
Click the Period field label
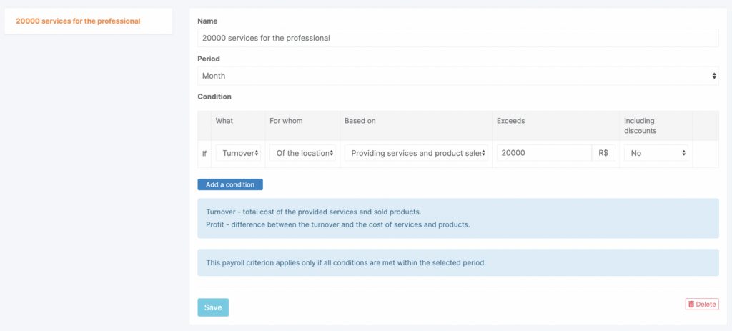[x=209, y=59]
